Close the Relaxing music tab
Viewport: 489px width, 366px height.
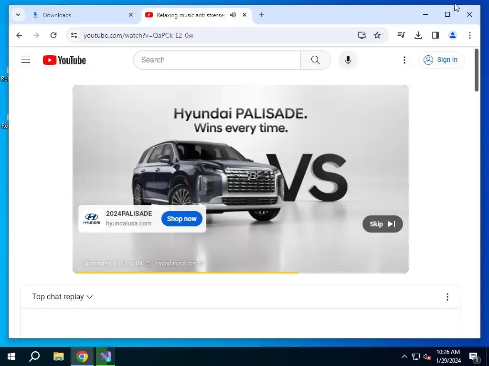pyautogui.click(x=244, y=15)
